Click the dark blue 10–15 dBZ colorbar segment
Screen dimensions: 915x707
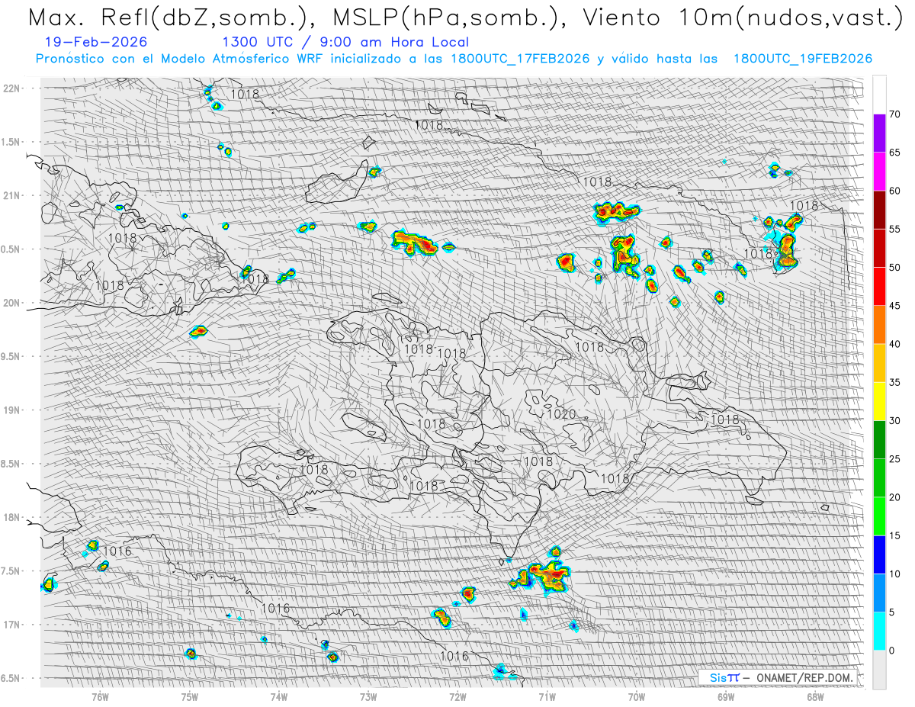[879, 554]
